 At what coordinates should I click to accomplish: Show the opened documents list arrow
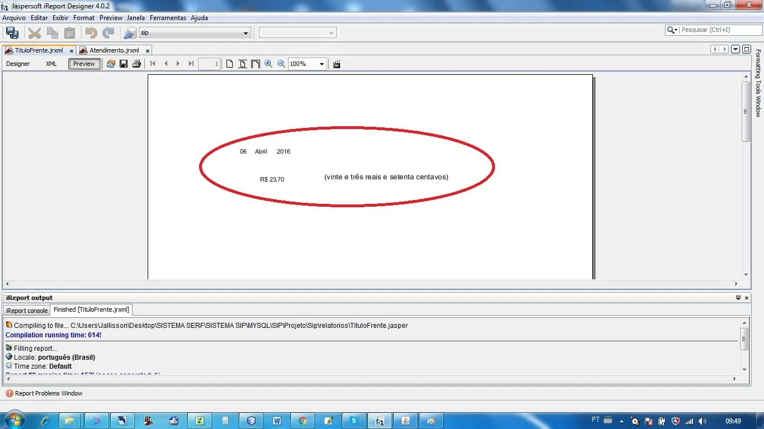[x=736, y=49]
